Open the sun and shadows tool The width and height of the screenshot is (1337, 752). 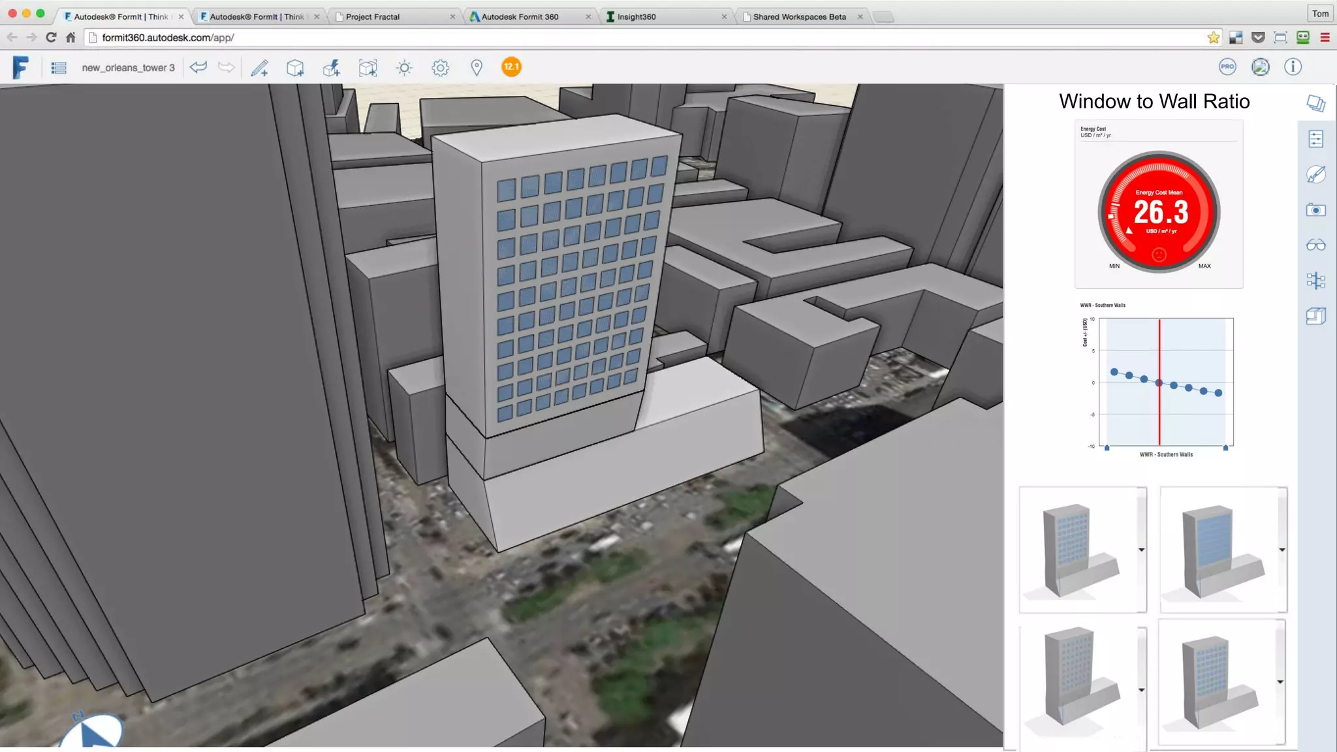coord(404,68)
